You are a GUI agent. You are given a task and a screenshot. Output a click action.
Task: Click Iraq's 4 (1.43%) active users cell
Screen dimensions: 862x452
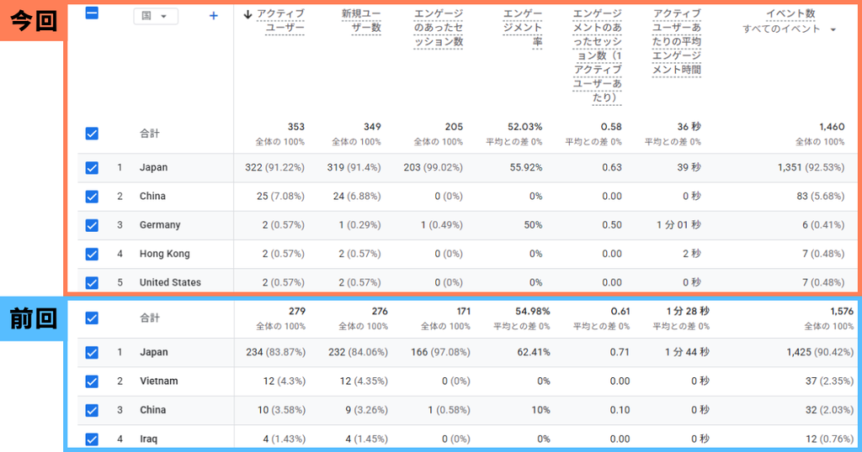click(x=285, y=439)
